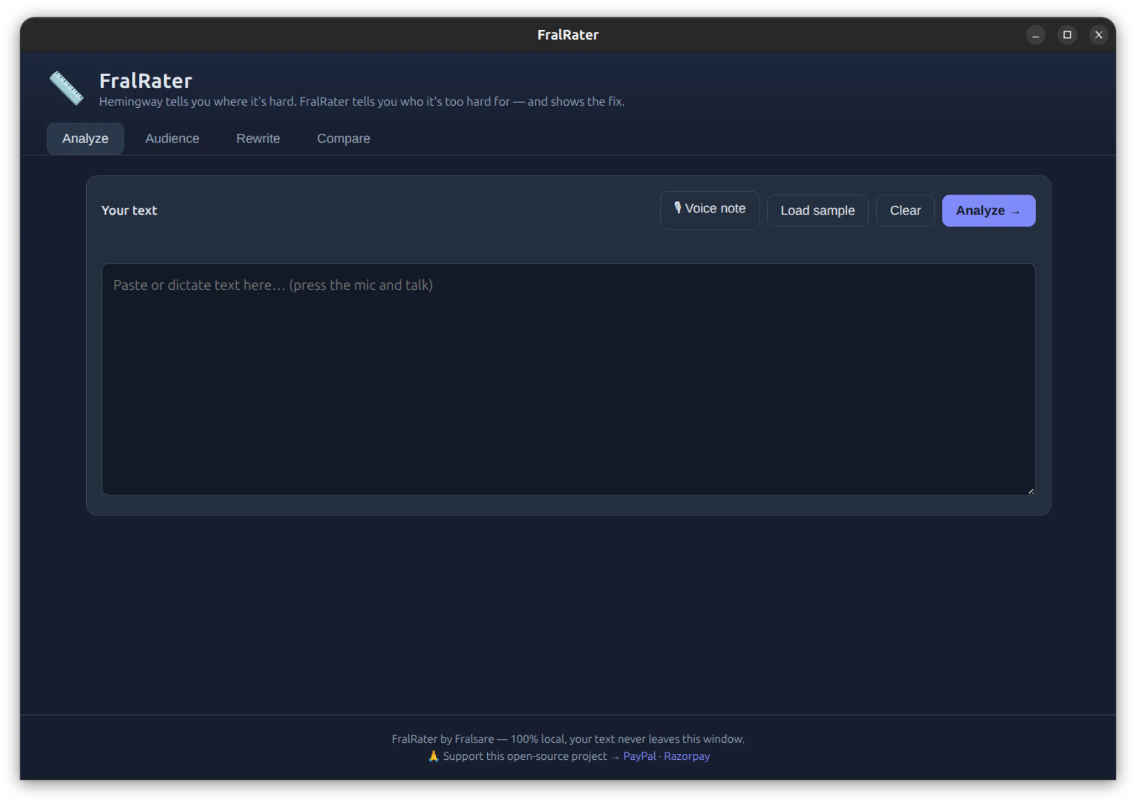The height and width of the screenshot is (802, 1136).
Task: Load sample text into the editor
Action: 817,210
